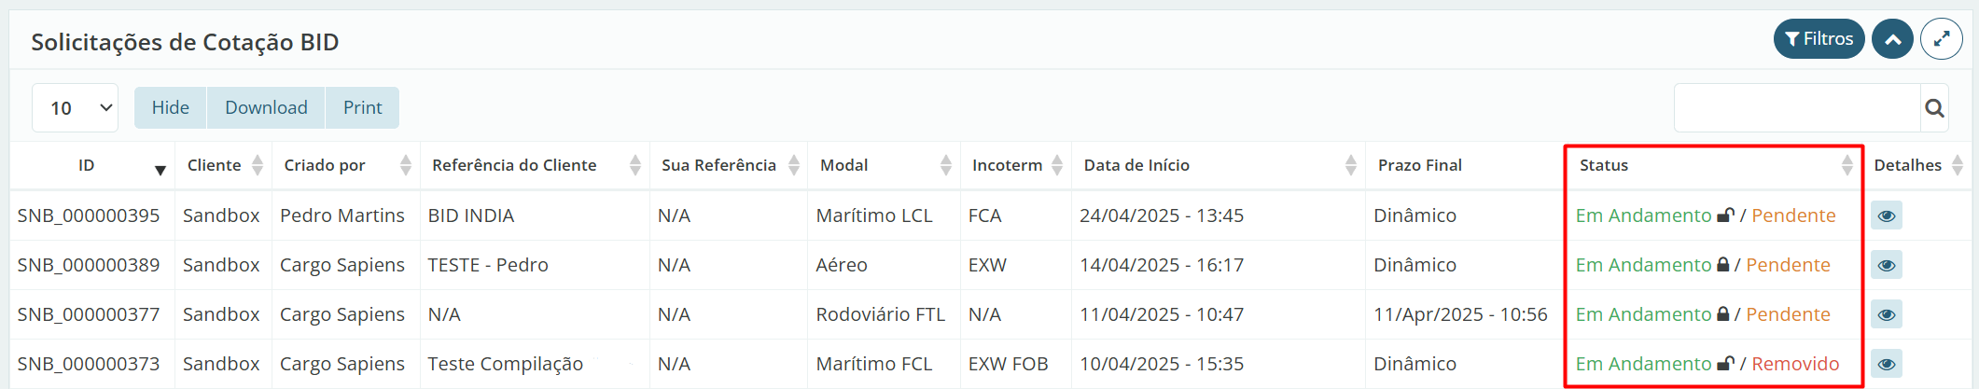Click the closed padlock on SNB_000000389 status

tap(1722, 265)
